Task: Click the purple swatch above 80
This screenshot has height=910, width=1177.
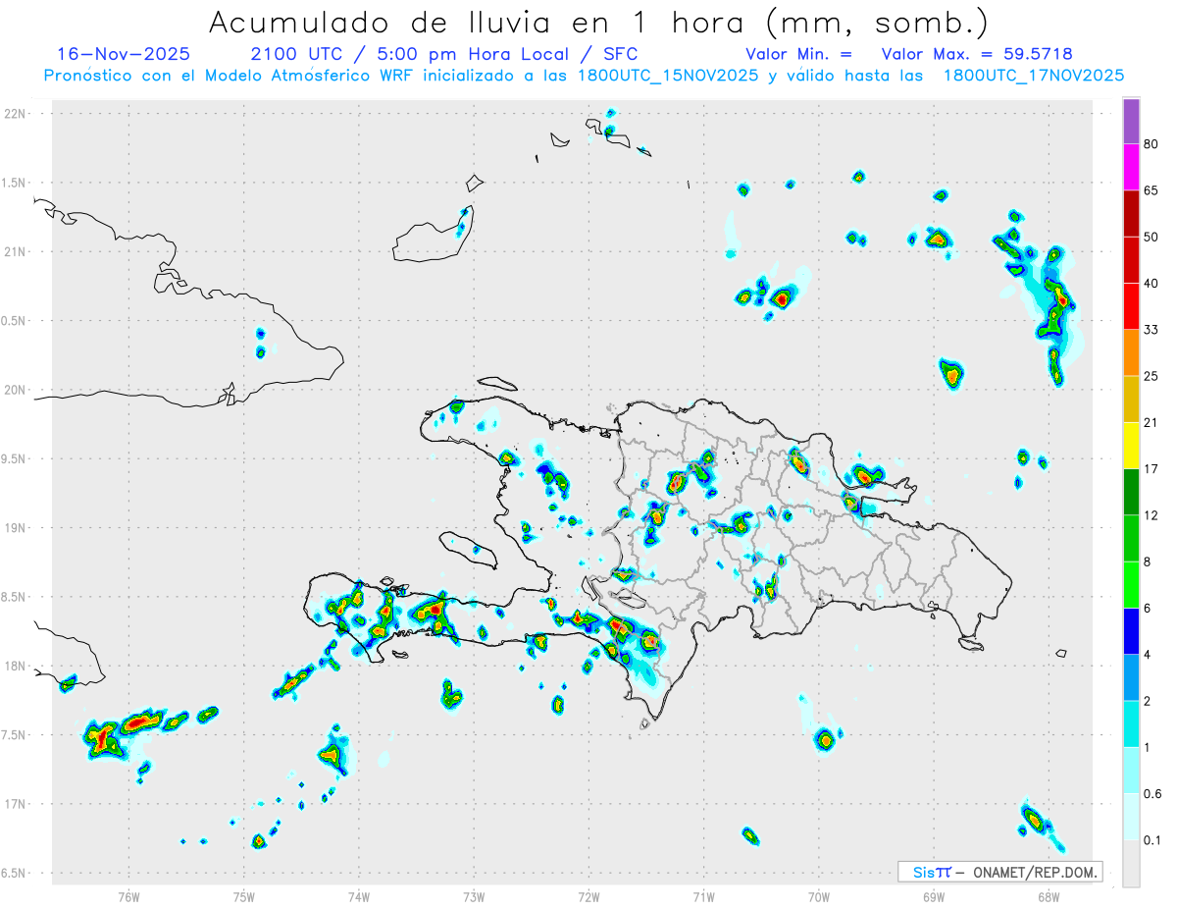Action: (x=1131, y=121)
